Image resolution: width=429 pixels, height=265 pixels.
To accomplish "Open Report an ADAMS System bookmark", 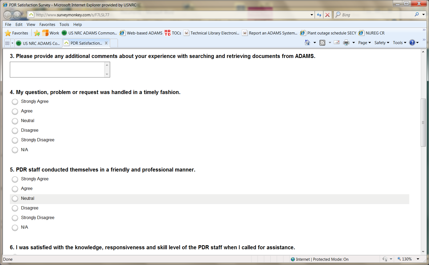I will point(270,33).
